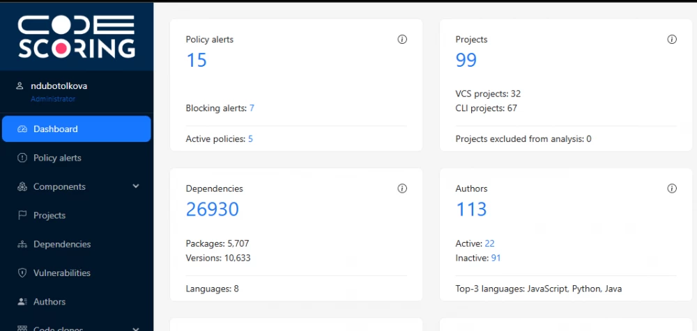Viewport: 697px width, 331px height.
Task: Open the Dashboard sidebar item
Action: coord(77,129)
